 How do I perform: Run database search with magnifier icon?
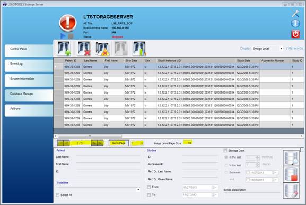(291, 158)
